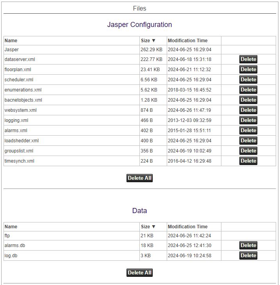Delete the enumerations.xml file
280x285 pixels.
[248, 90]
